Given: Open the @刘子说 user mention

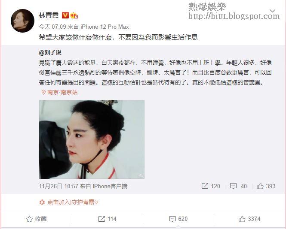Looking at the screenshot, I should 50,53.
